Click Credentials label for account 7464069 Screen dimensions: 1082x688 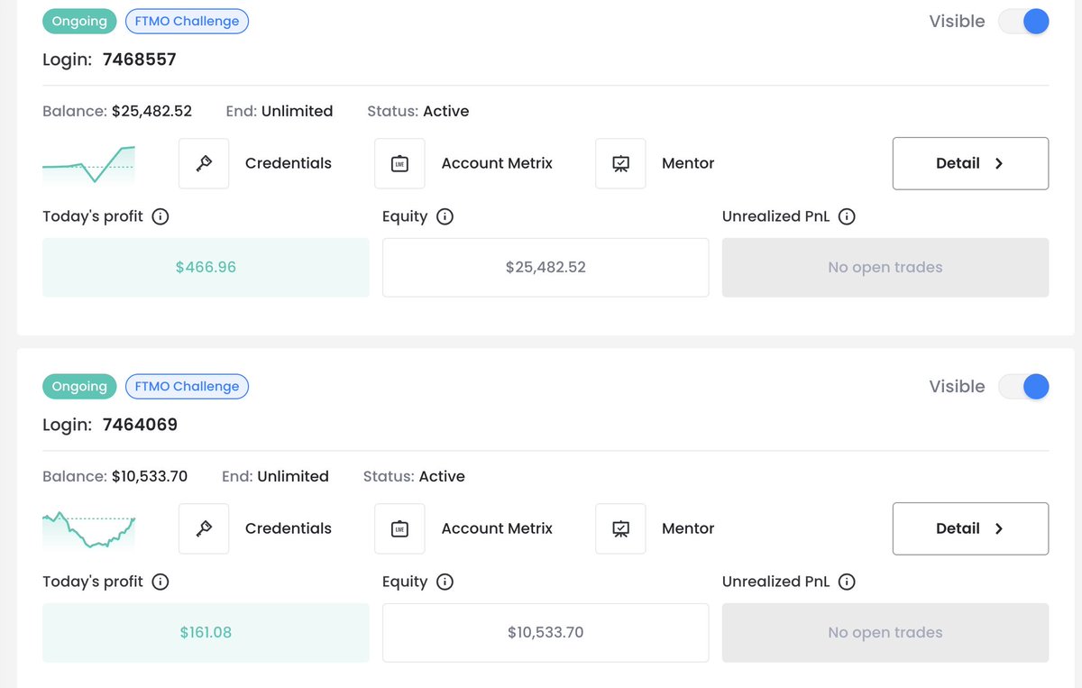click(289, 528)
